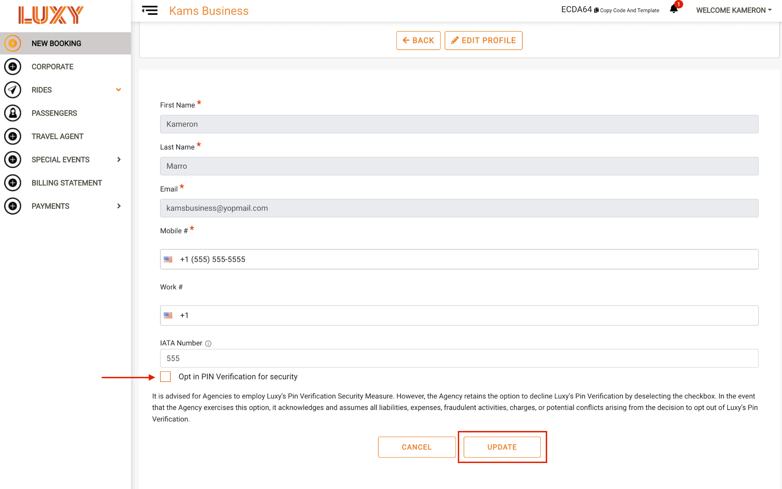The height and width of the screenshot is (489, 782).
Task: Check Opt in PIN Verification checkbox
Action: 165,377
